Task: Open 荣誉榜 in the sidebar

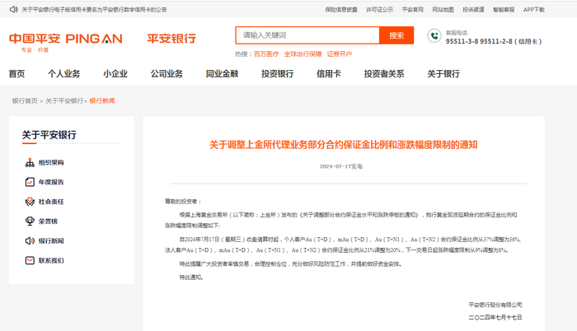Action: pos(48,221)
